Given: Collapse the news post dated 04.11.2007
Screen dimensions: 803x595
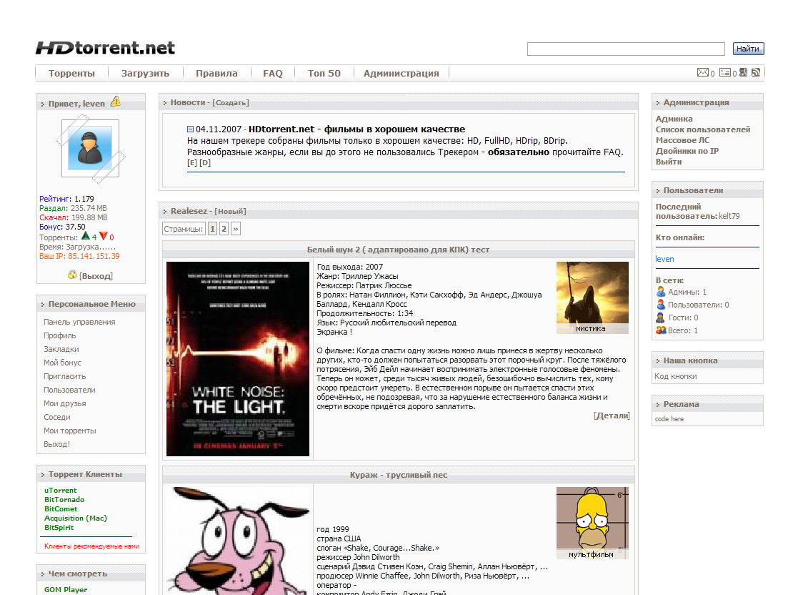Looking at the screenshot, I should pyautogui.click(x=189, y=129).
